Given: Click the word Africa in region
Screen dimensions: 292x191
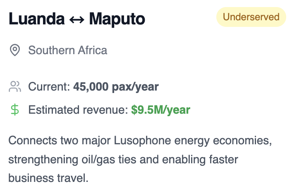Looking at the screenshot, I should tap(93, 50).
